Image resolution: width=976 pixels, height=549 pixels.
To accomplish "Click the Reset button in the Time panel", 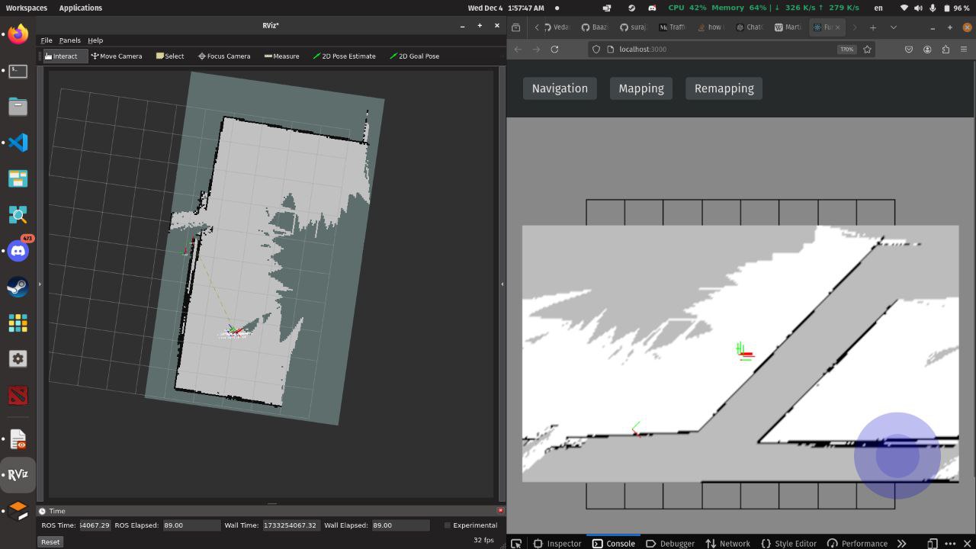I will tap(50, 541).
